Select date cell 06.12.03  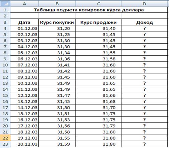pos(24,59)
